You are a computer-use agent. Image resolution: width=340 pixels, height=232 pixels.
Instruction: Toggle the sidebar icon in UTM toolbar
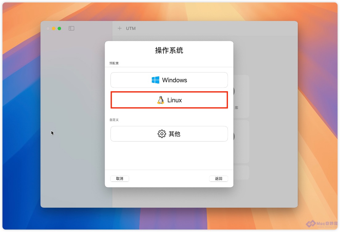coord(71,28)
